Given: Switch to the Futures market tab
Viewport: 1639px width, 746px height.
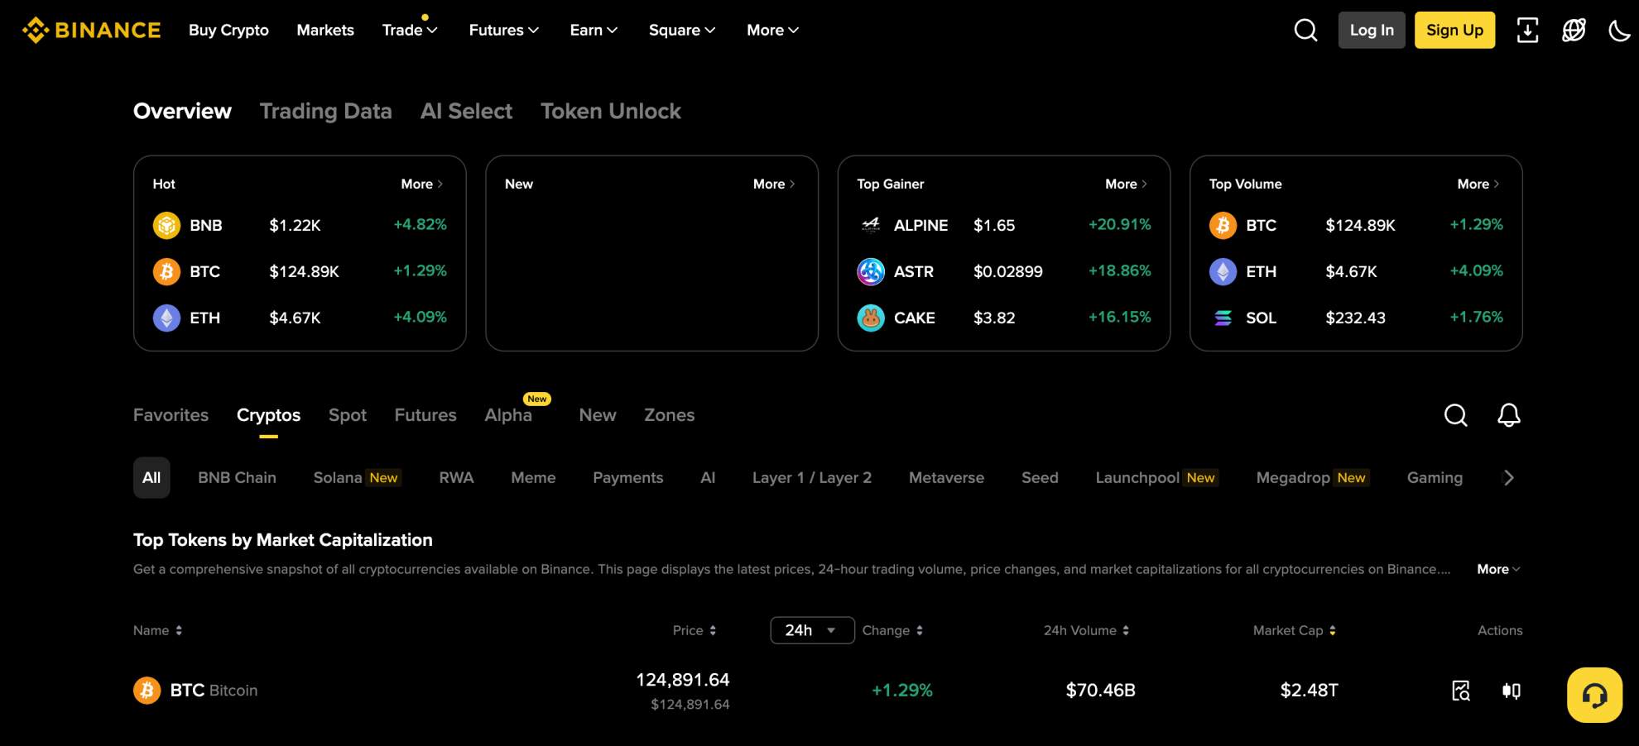Looking at the screenshot, I should click(425, 415).
